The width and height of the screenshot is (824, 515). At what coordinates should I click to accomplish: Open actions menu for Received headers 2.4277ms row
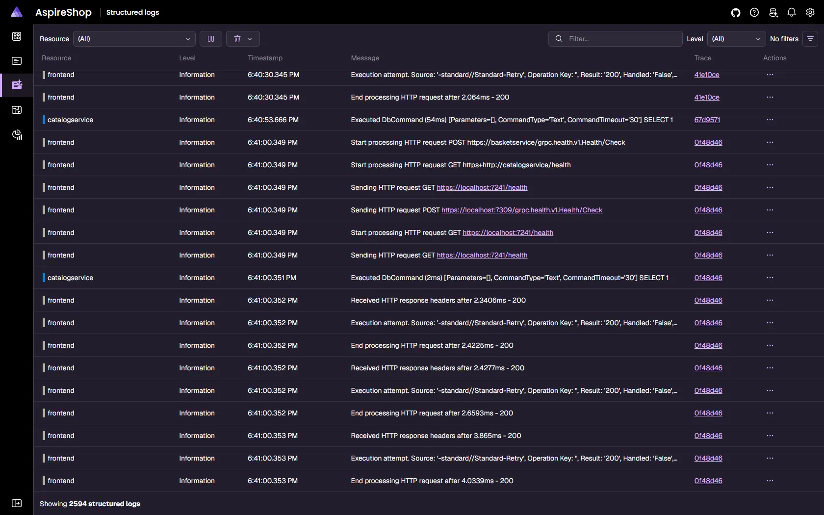(x=770, y=368)
